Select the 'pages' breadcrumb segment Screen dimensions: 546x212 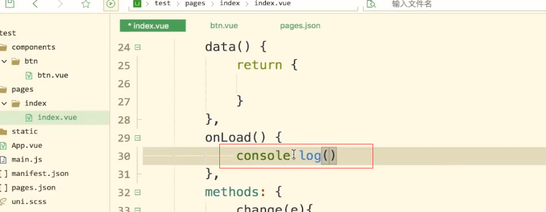195,3
